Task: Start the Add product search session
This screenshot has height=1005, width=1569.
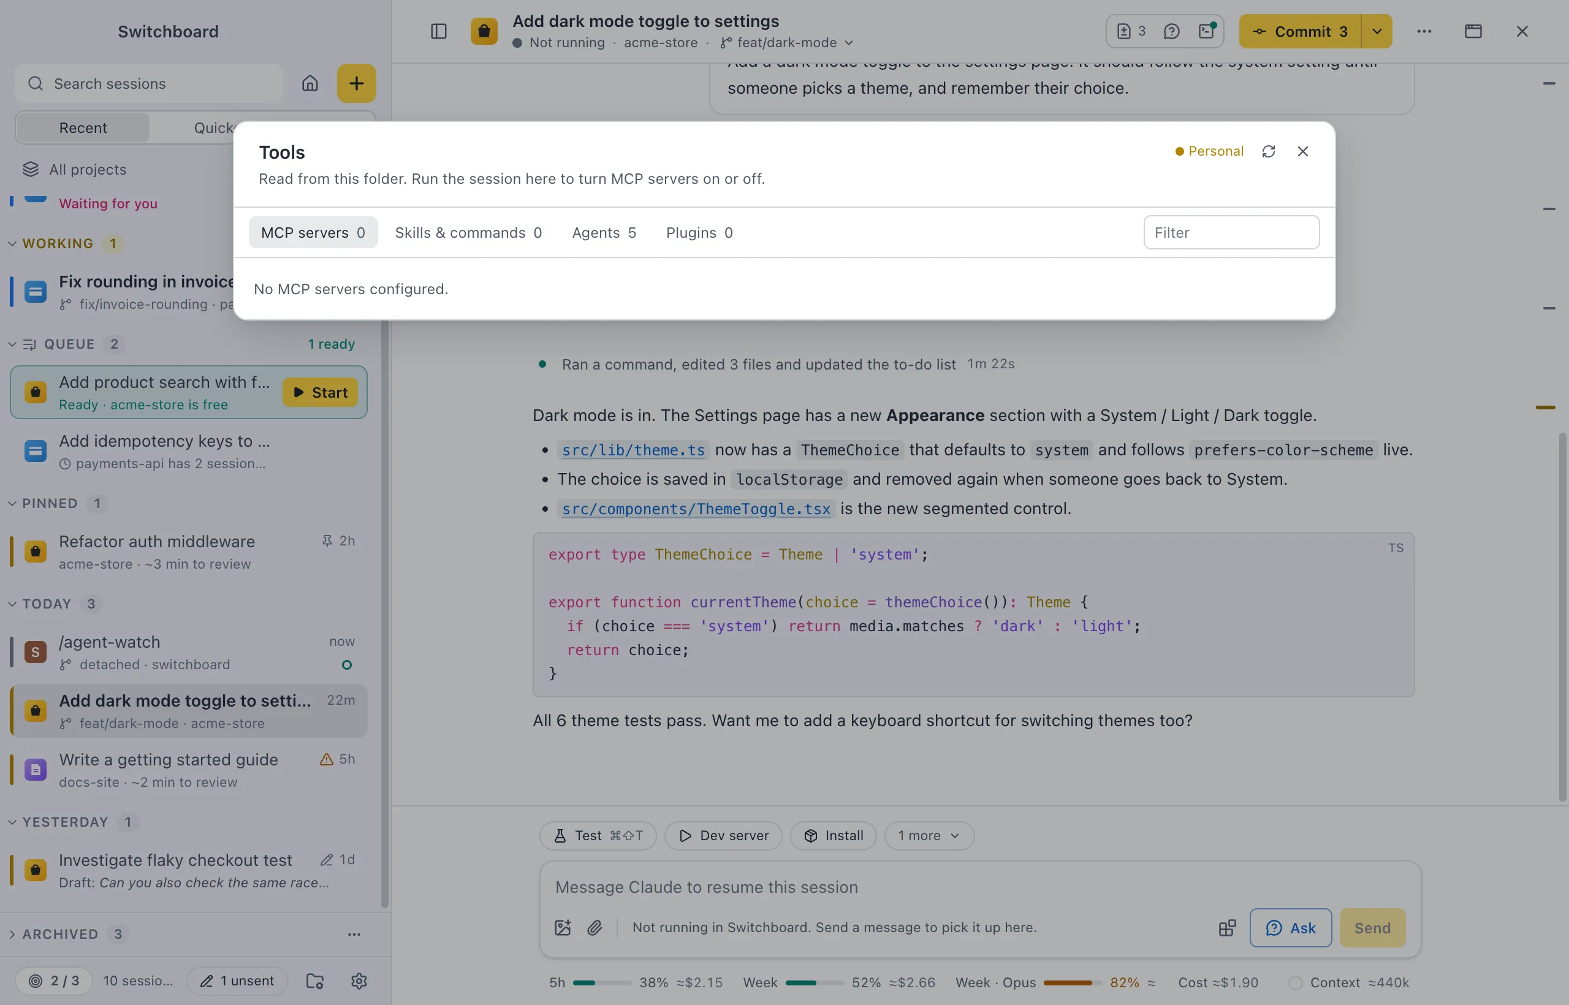Action: tap(320, 392)
